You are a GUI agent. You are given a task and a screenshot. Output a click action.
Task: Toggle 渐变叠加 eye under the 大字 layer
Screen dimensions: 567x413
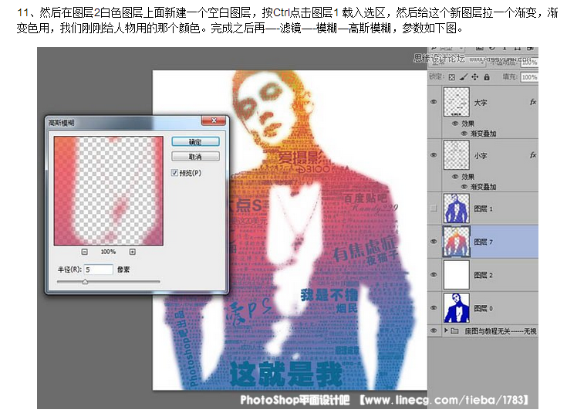point(464,134)
